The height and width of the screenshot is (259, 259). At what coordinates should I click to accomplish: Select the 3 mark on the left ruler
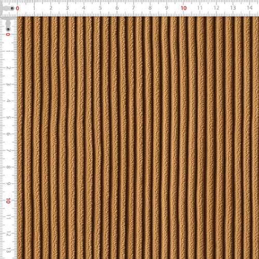tap(8, 84)
